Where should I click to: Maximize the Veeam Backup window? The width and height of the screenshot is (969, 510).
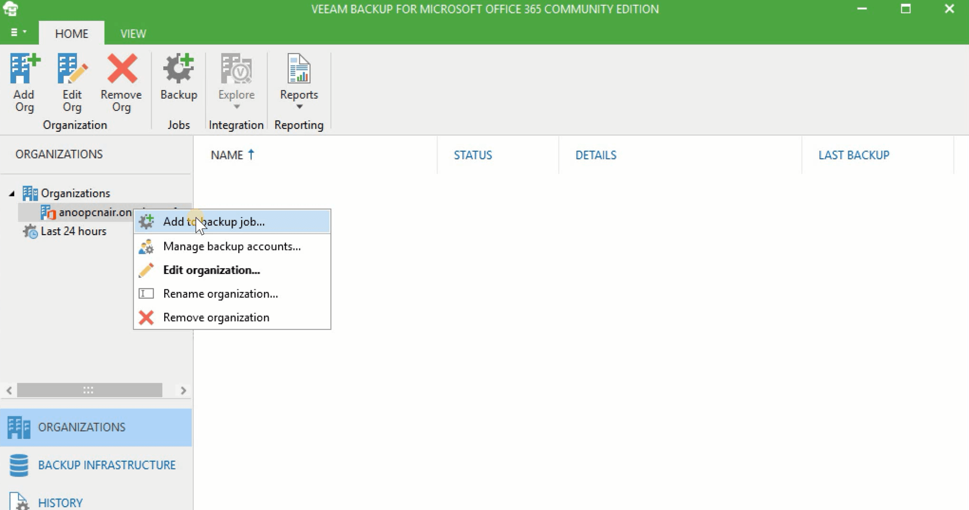906,9
